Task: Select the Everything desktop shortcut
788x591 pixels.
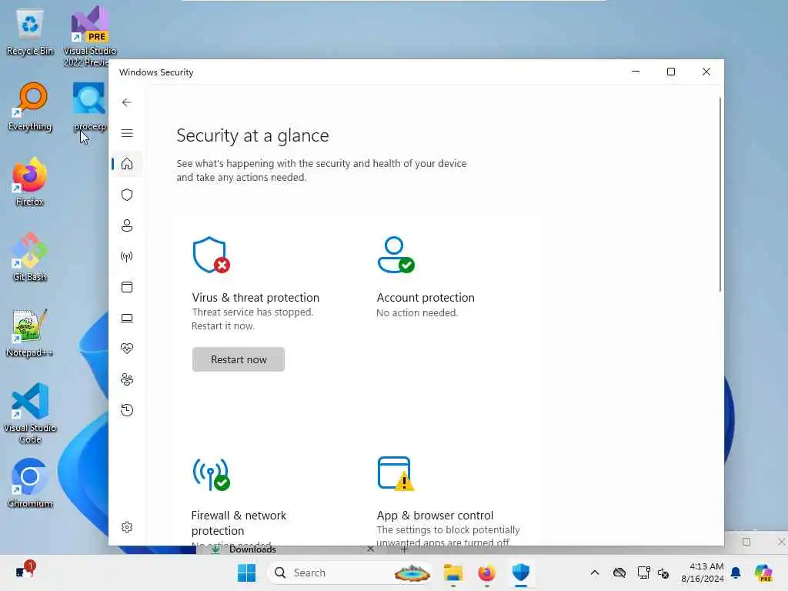Action: click(30, 106)
